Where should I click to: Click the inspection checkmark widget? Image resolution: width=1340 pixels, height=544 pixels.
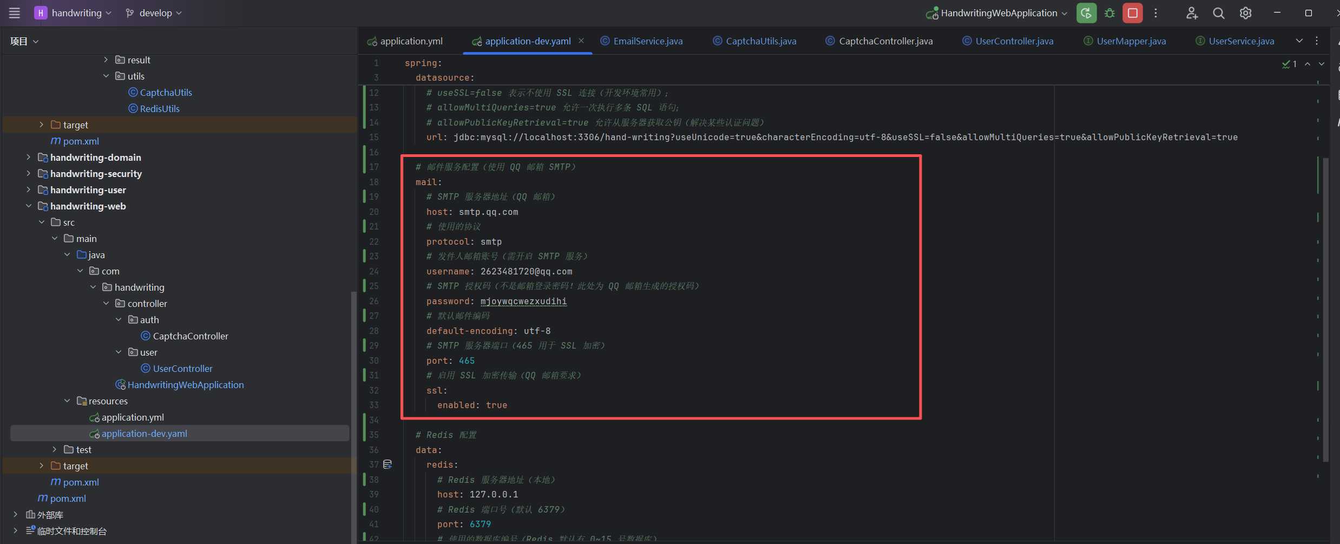(x=1289, y=64)
